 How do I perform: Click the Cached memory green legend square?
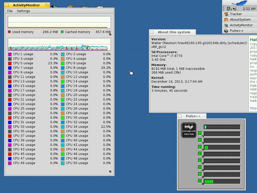click(62, 32)
